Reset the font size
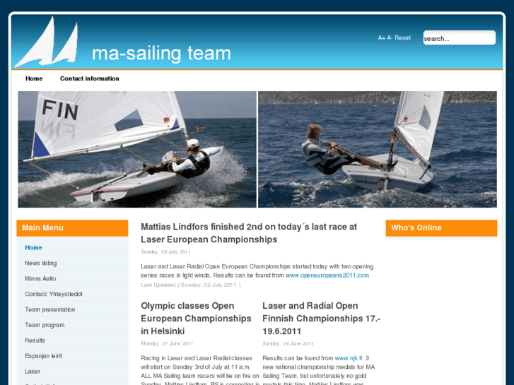514x385 pixels. click(402, 38)
